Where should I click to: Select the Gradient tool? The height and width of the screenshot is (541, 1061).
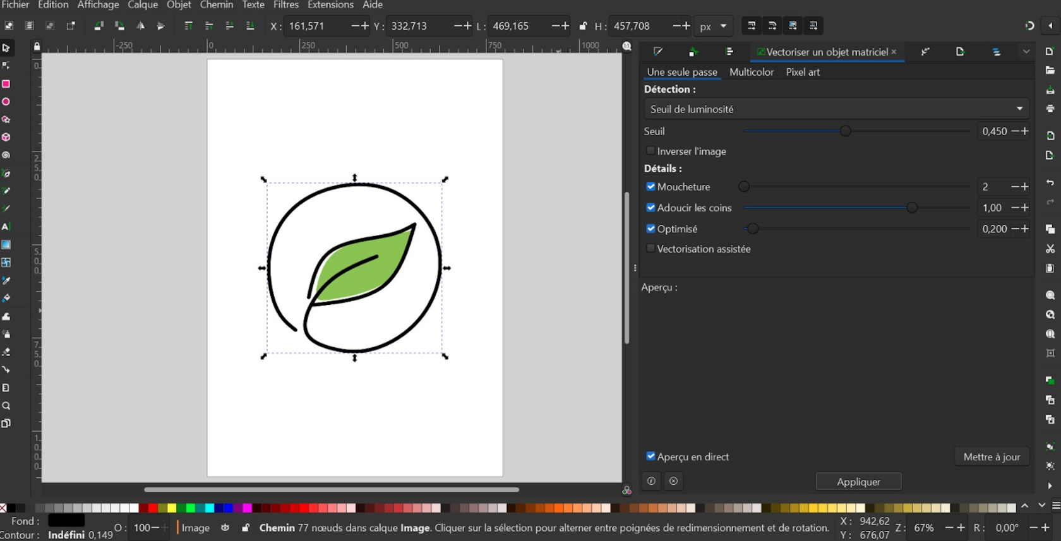point(6,244)
